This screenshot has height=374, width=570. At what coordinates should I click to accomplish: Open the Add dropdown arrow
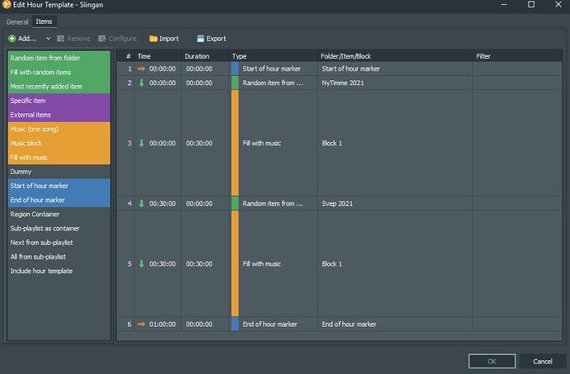49,39
